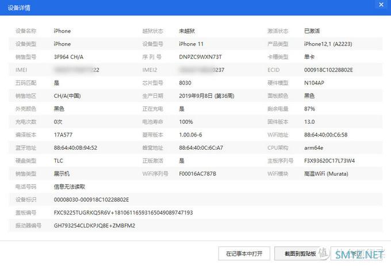Viewport: 391px width, 266px height.
Task: Select chip model value 8030
Action: click(185, 83)
